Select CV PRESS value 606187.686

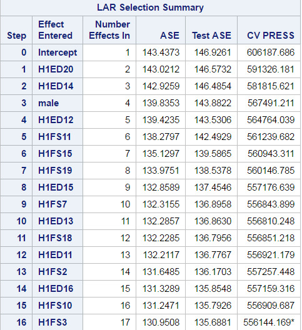[x=271, y=52]
